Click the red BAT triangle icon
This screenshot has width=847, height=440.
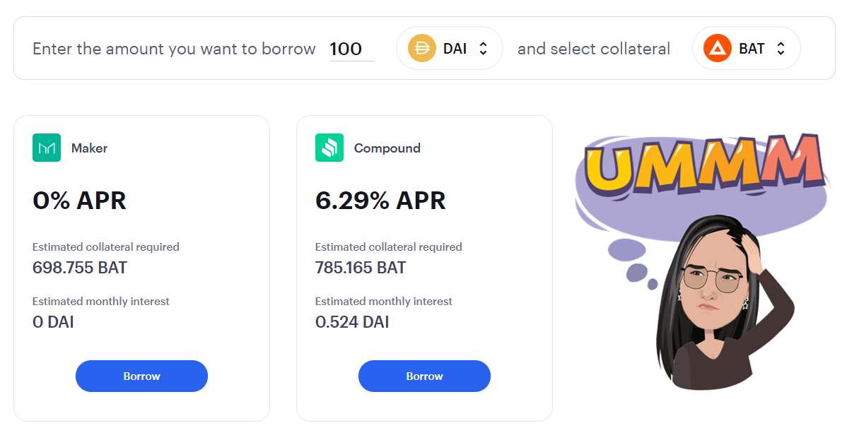pos(718,49)
